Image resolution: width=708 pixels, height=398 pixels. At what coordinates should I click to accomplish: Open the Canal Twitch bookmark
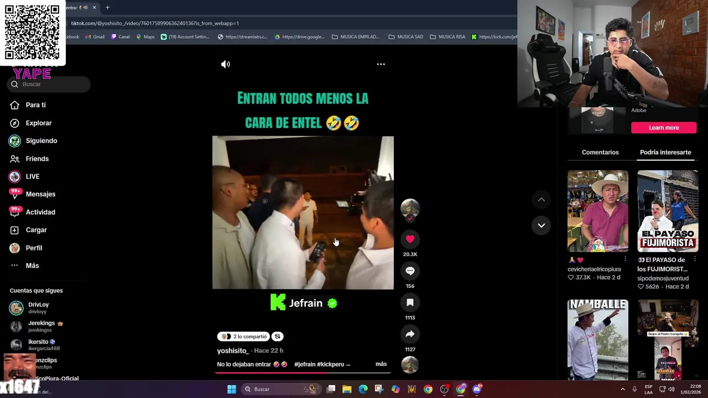pos(120,37)
